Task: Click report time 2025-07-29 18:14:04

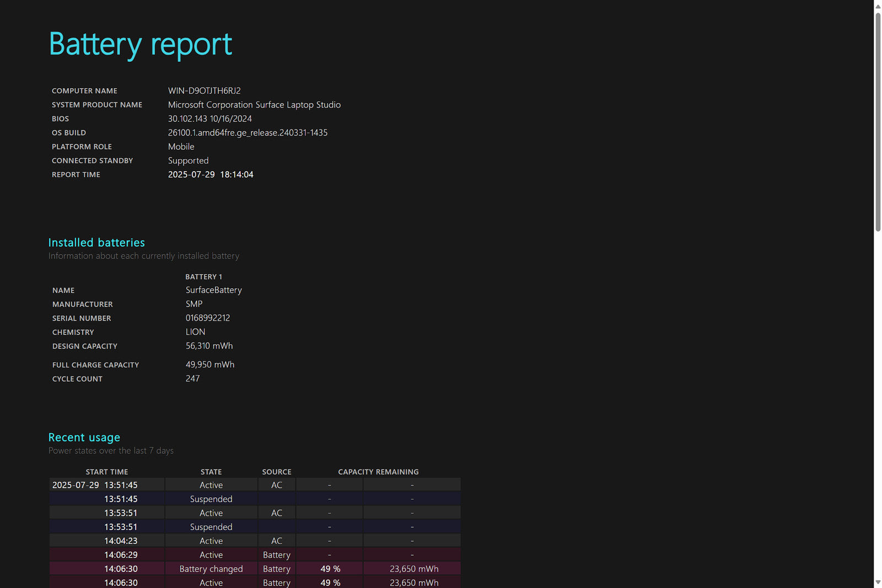Action: tap(211, 174)
